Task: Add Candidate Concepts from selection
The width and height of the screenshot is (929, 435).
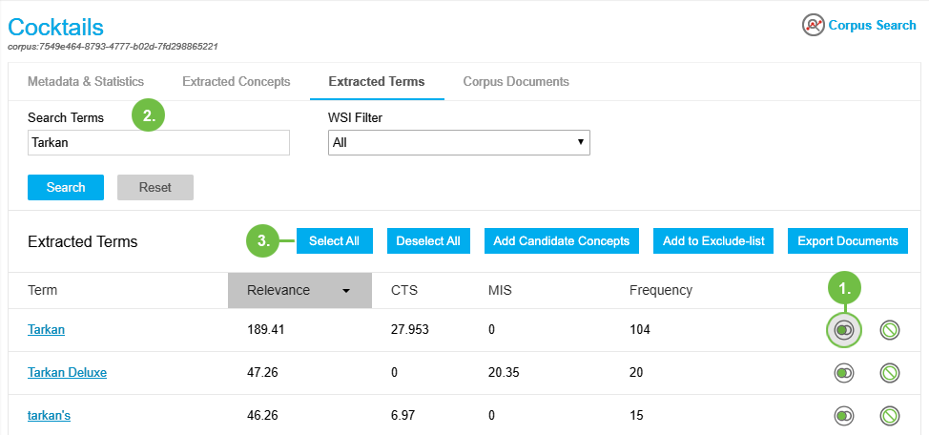Action: [561, 241]
